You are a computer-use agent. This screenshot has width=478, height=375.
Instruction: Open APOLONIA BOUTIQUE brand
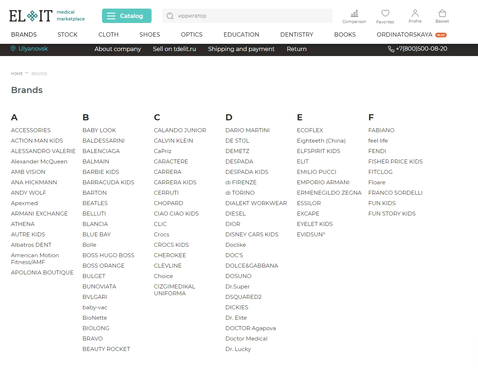pyautogui.click(x=42, y=272)
